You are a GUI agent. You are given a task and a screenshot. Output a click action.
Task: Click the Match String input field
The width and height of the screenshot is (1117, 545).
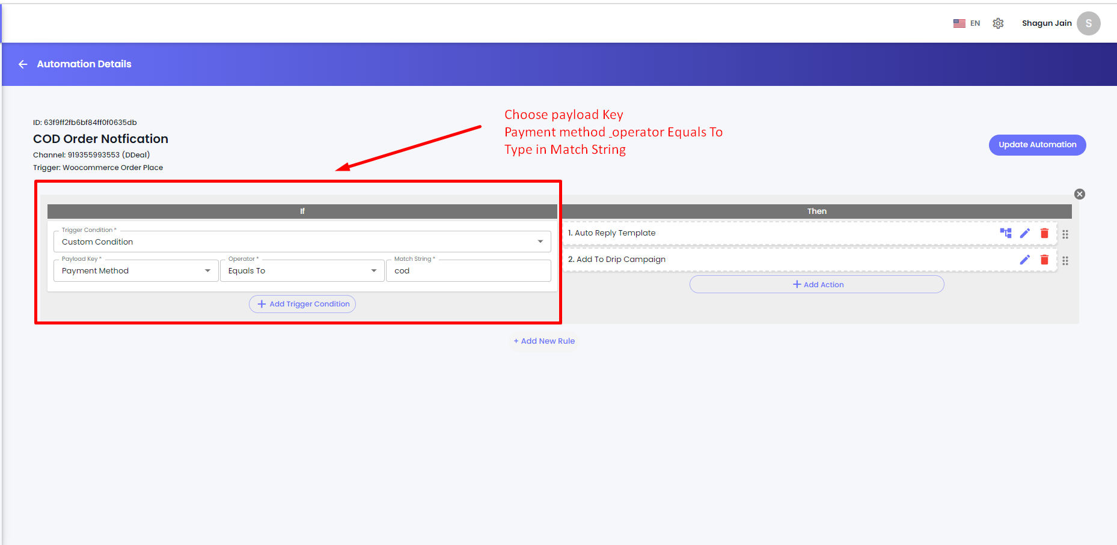(x=468, y=271)
